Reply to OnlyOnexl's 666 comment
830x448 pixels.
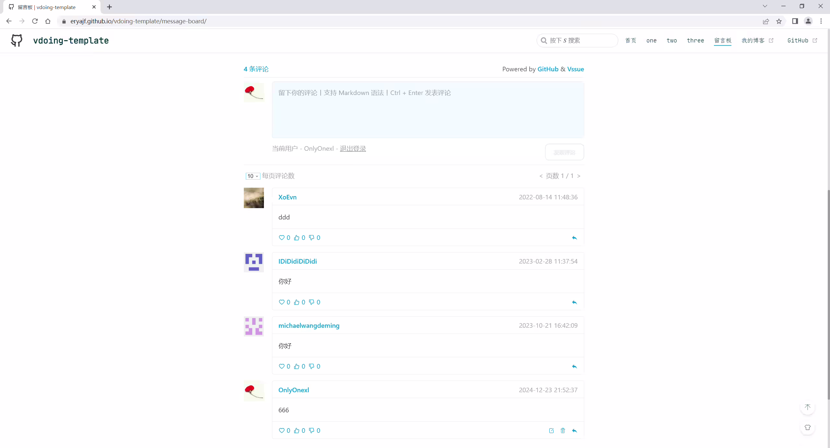[575, 431]
